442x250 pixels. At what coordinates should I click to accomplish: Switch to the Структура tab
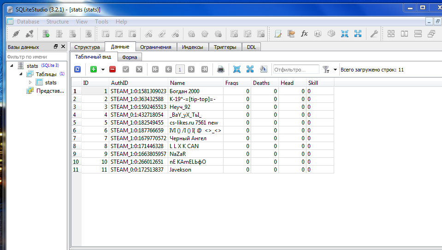pos(87,47)
